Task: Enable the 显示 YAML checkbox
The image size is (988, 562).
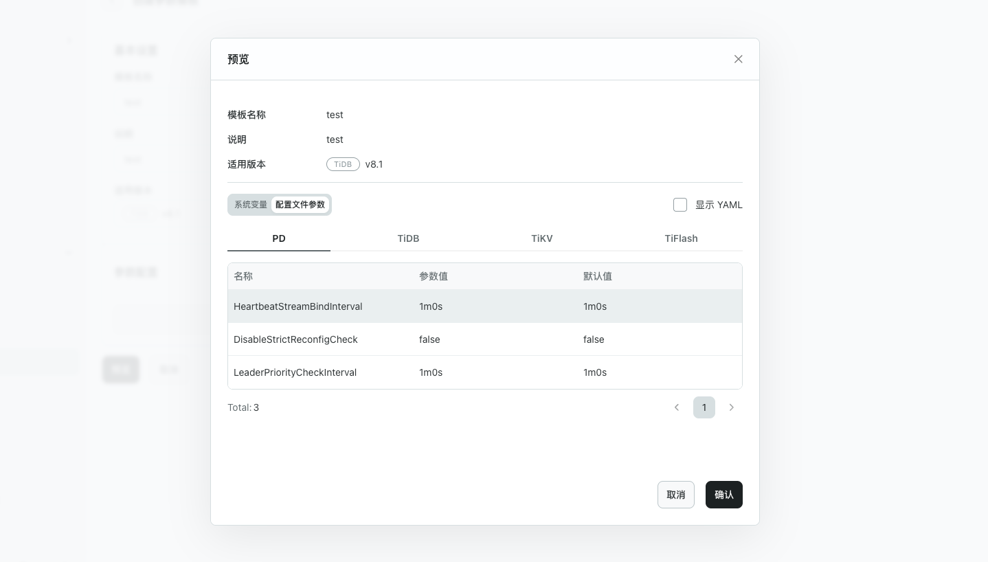Action: pyautogui.click(x=680, y=205)
